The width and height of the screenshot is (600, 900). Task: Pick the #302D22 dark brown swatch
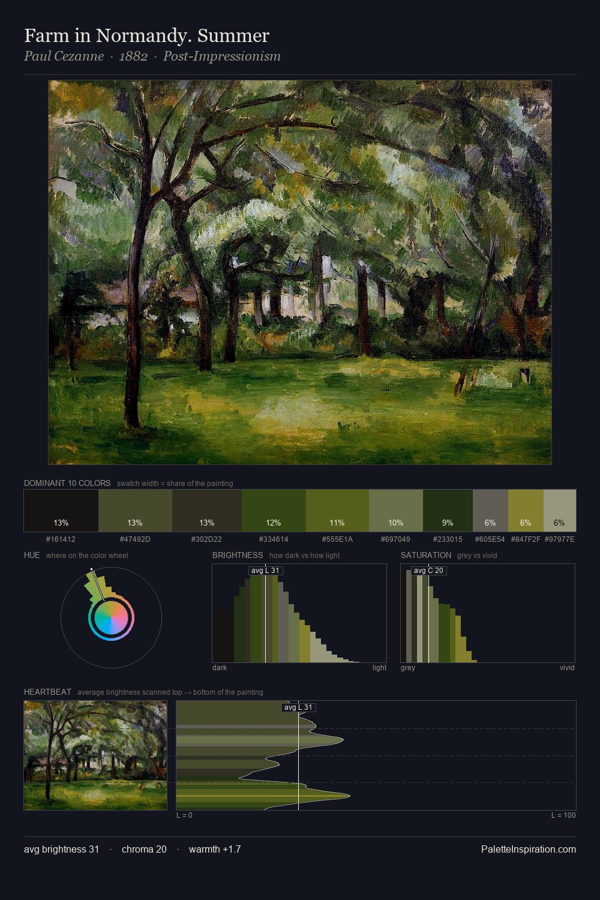coord(206,511)
